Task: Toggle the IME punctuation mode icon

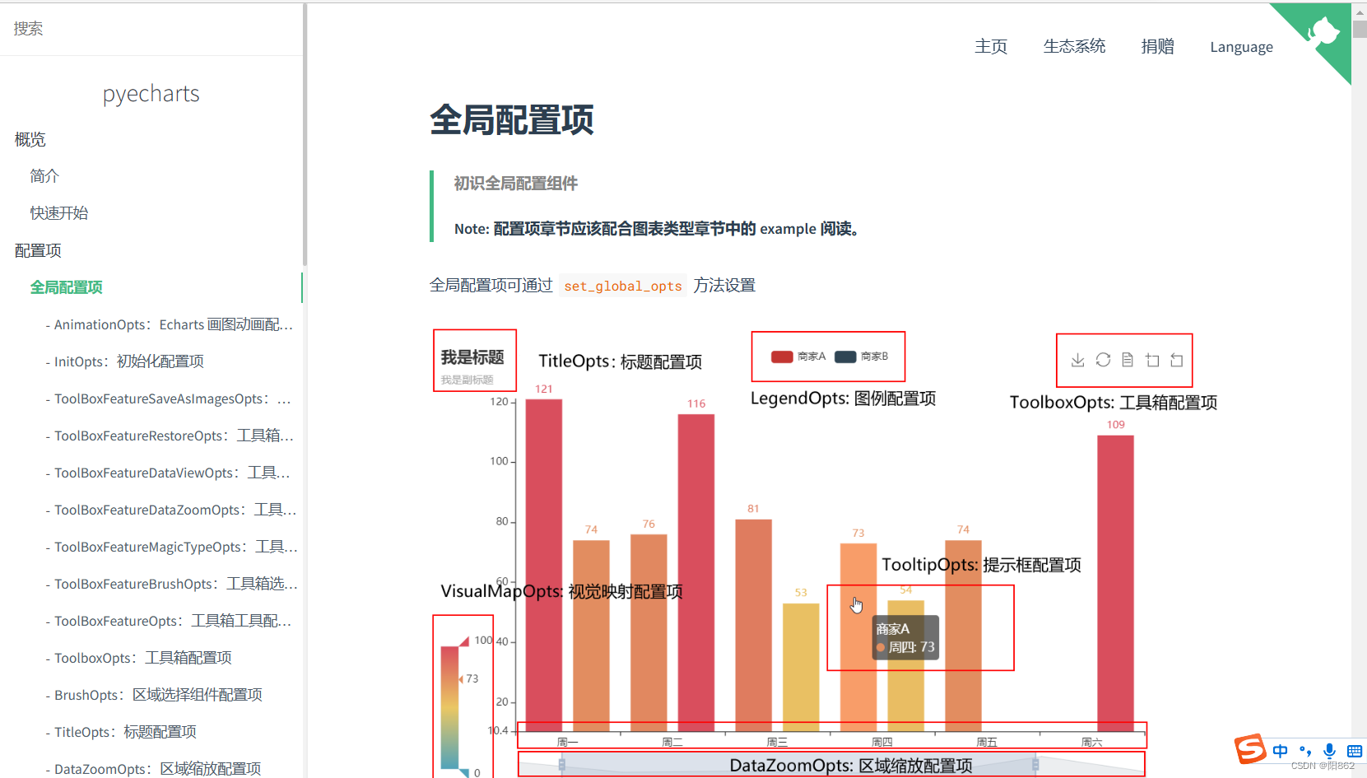Action: 1305,751
